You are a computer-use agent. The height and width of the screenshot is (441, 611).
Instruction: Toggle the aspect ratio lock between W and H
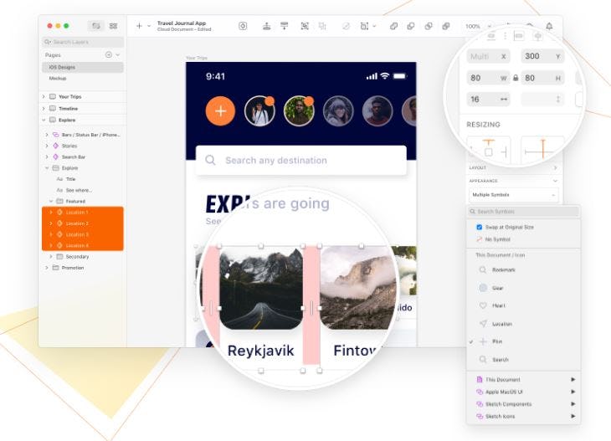(x=515, y=78)
